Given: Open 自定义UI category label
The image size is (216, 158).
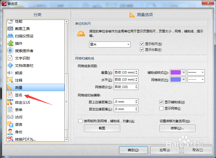Looking at the screenshot, I should click(22, 102).
